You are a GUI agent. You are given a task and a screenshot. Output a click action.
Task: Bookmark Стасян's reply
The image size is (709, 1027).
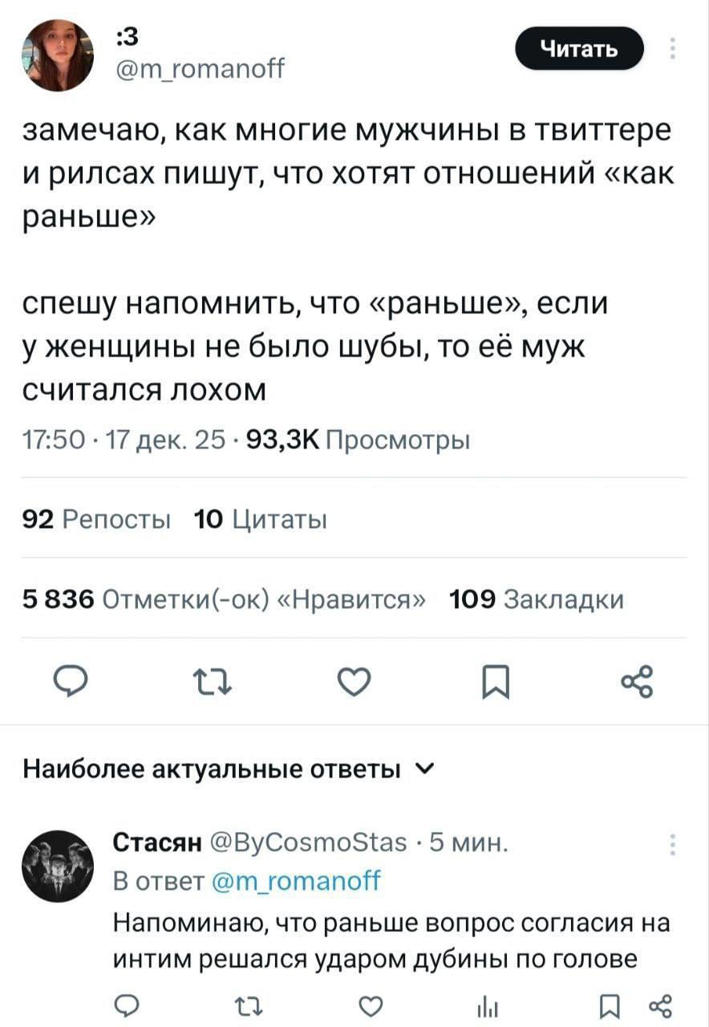(606, 1006)
